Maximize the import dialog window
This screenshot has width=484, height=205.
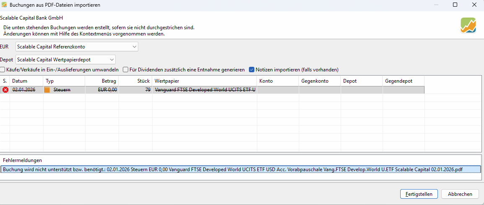click(x=455, y=5)
